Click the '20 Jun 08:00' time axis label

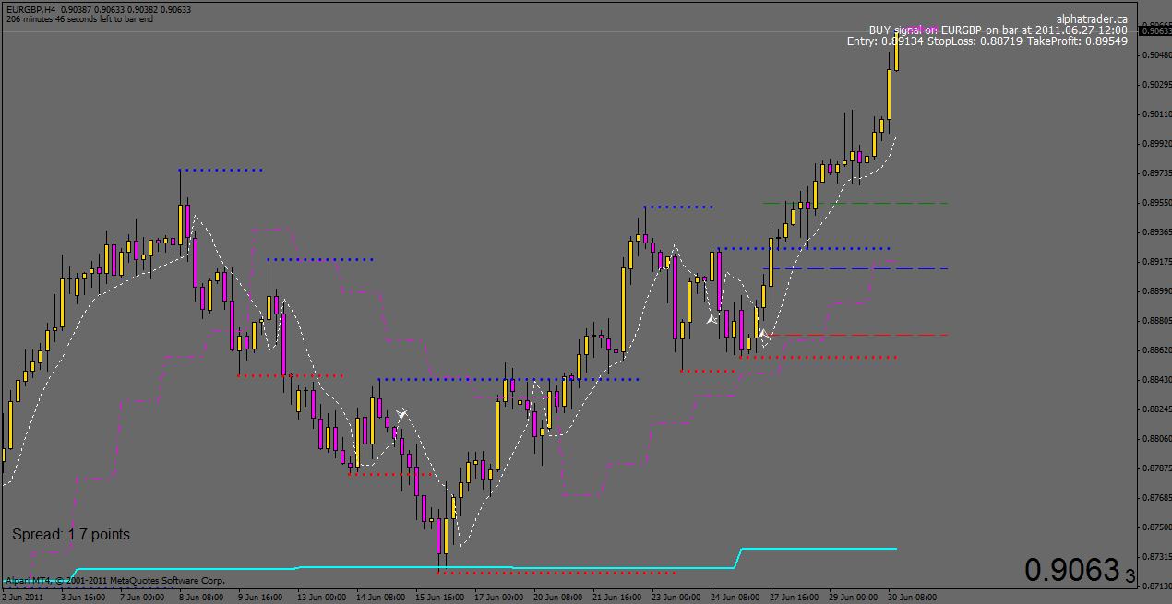(x=558, y=597)
